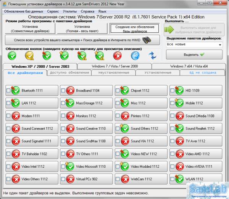Click the Misc 1112 pack button
Image resolution: width=229 pixels, height=199 pixels.
click(x=141, y=103)
